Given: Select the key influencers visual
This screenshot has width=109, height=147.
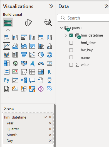Looking at the screenshot, I should 15,80.
